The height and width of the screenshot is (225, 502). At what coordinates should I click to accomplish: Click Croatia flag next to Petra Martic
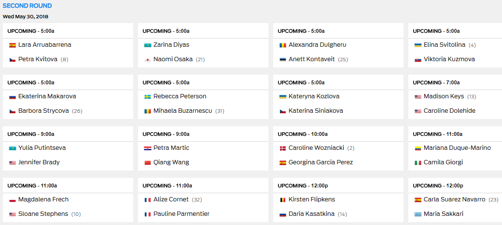click(x=148, y=148)
